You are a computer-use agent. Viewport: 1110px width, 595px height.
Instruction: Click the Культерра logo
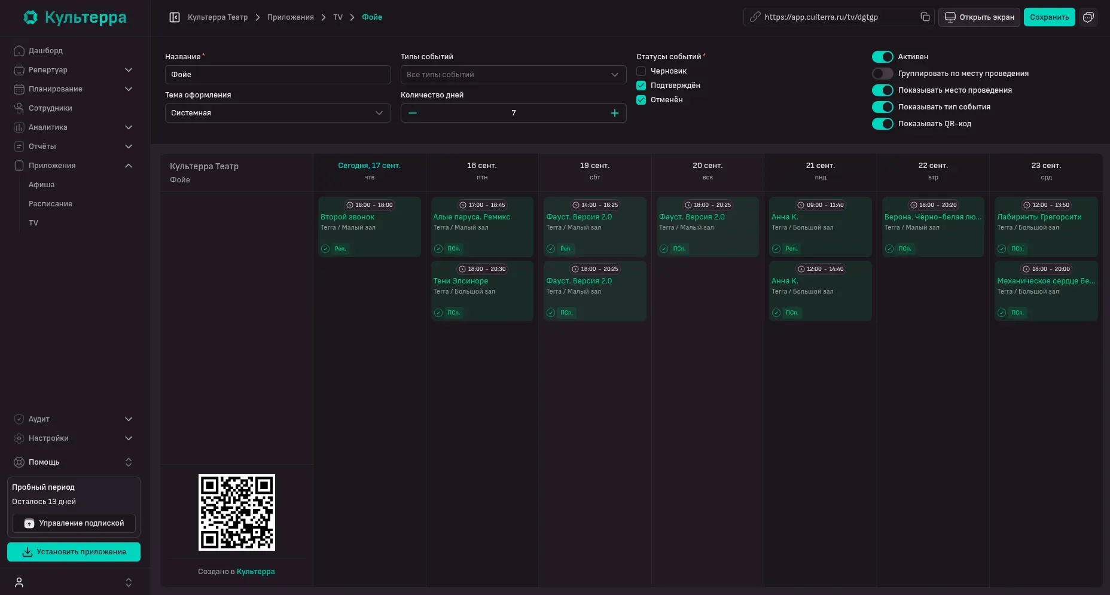[75, 17]
